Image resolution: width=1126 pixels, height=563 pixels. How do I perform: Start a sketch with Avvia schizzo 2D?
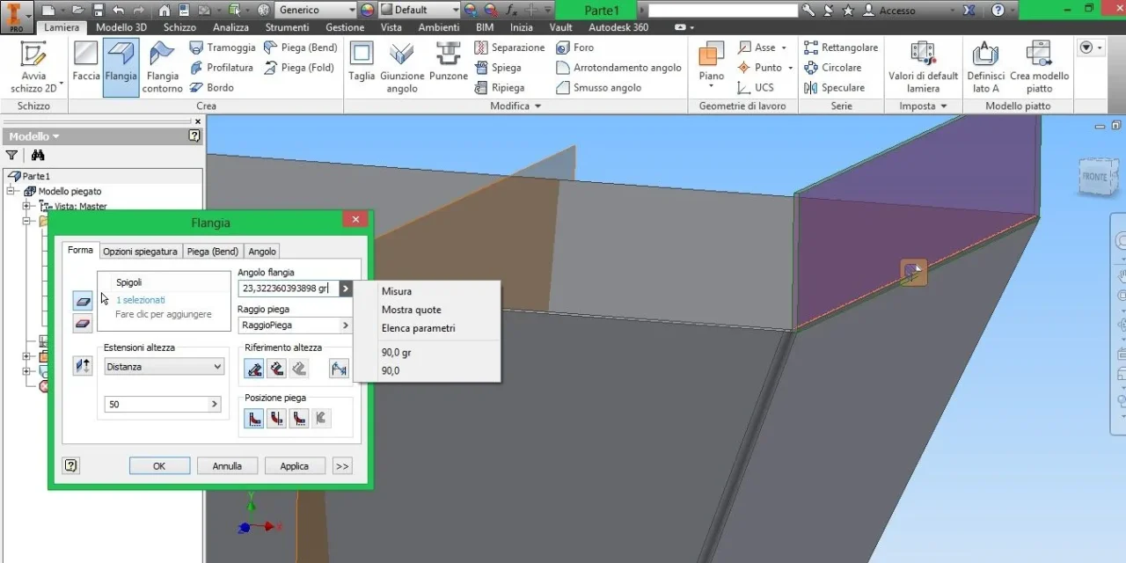coord(33,67)
